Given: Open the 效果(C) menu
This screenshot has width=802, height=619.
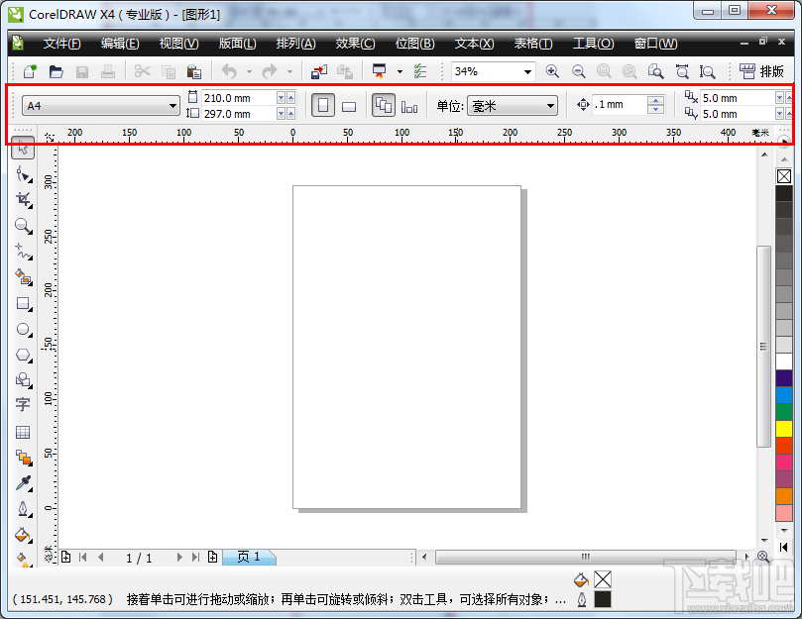Looking at the screenshot, I should coord(356,44).
